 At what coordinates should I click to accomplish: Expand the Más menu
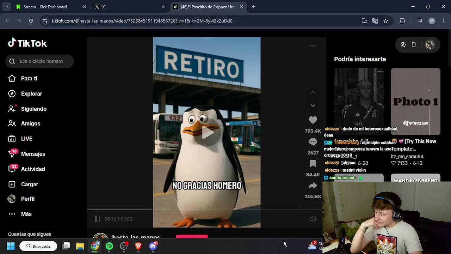(x=20, y=214)
